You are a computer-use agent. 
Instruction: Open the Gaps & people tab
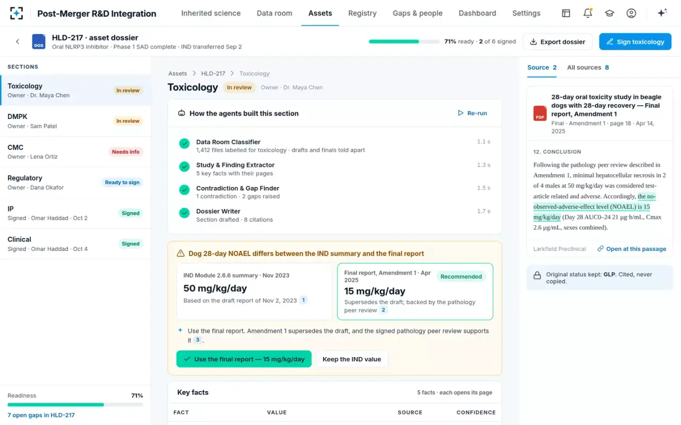point(418,13)
